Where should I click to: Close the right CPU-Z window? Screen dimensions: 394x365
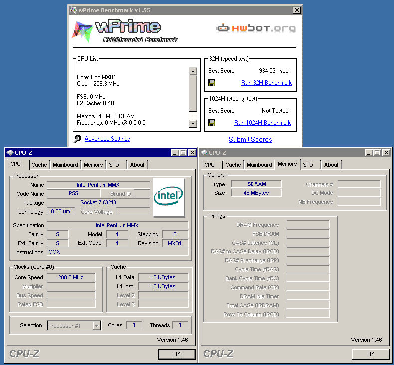(386, 153)
